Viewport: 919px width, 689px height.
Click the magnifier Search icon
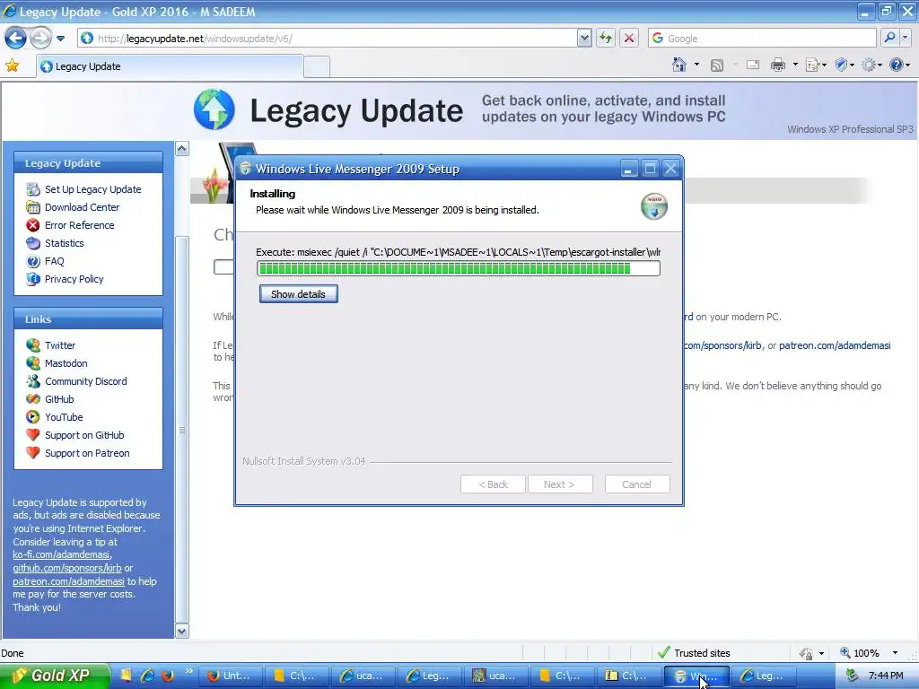(x=889, y=38)
